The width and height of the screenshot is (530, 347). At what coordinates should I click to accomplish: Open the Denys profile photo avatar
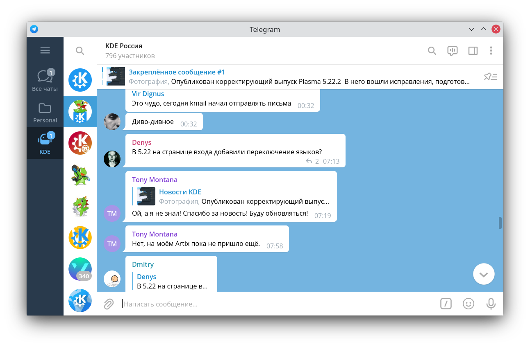click(112, 159)
